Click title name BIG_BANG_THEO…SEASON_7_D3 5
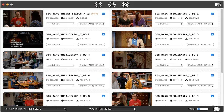This screenshot has width=224, height=112. click(177, 55)
